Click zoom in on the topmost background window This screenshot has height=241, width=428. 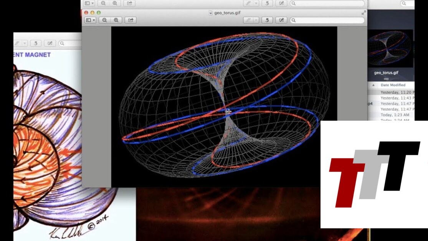pyautogui.click(x=115, y=3)
